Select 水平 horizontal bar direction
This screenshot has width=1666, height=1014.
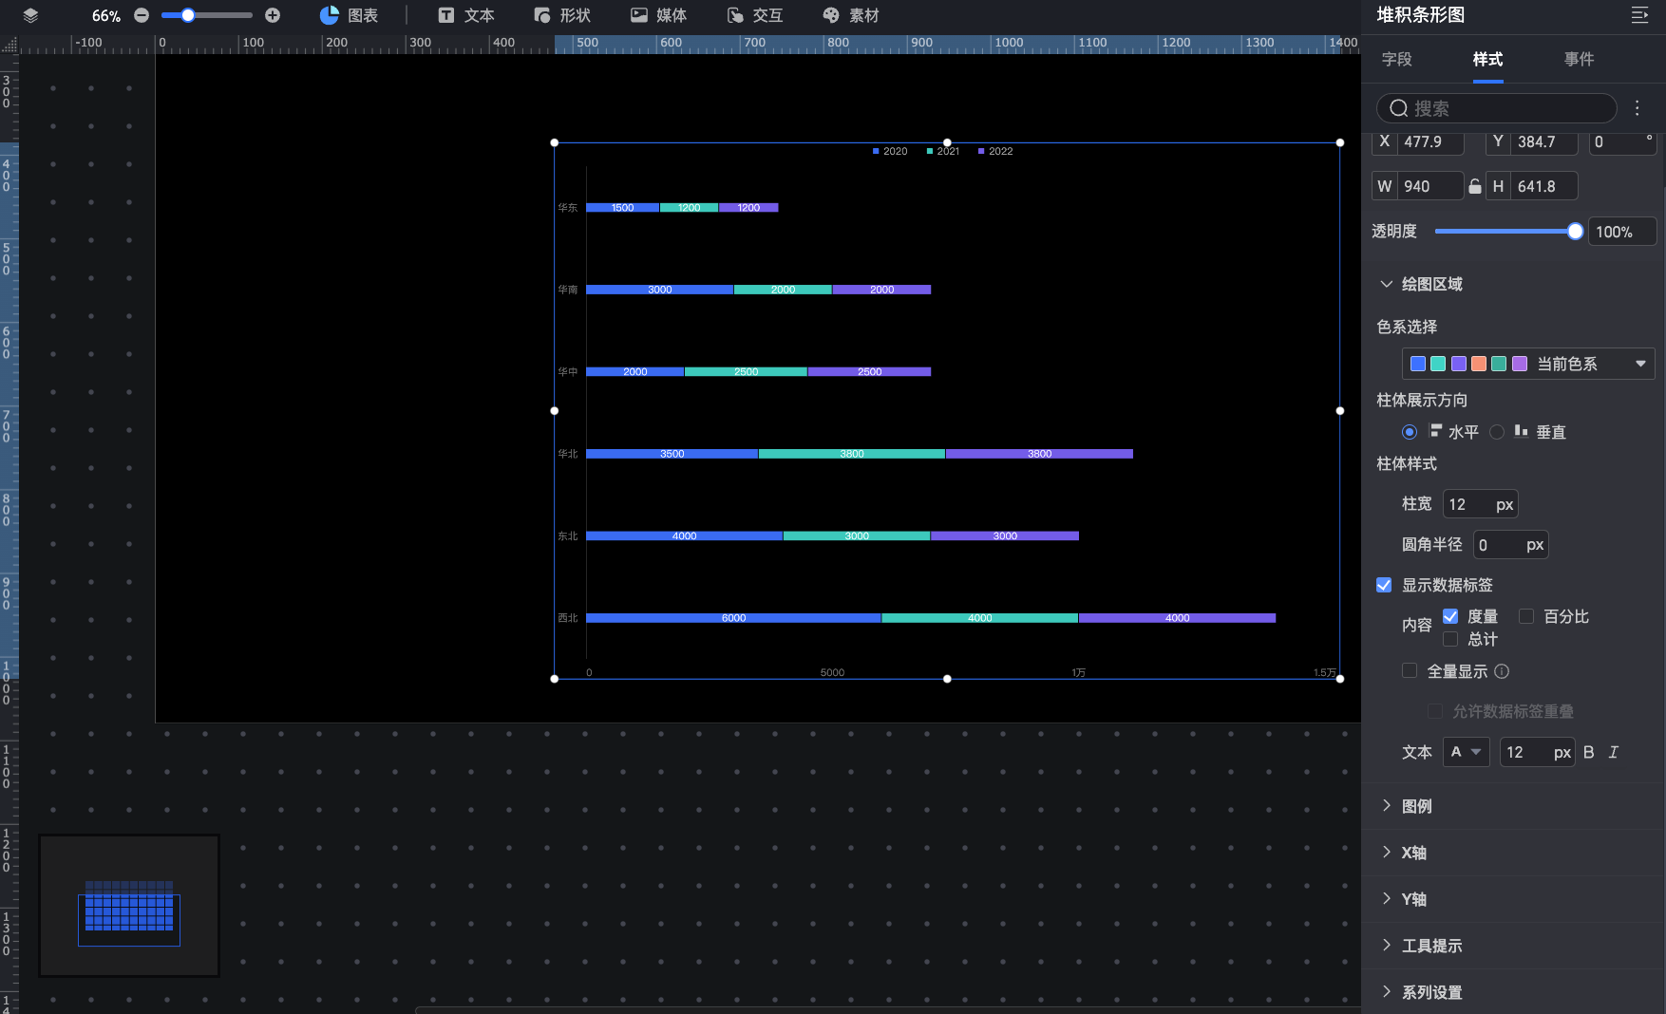1410,432
